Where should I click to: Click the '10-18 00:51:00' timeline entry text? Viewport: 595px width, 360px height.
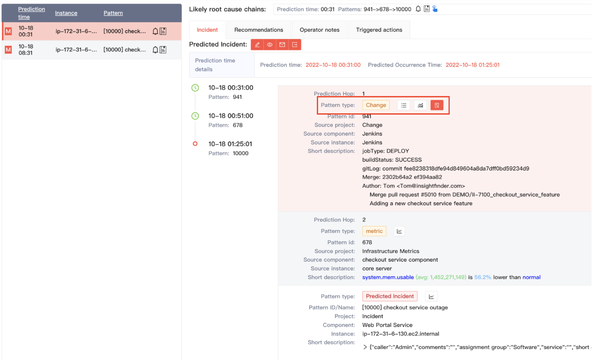coord(231,116)
